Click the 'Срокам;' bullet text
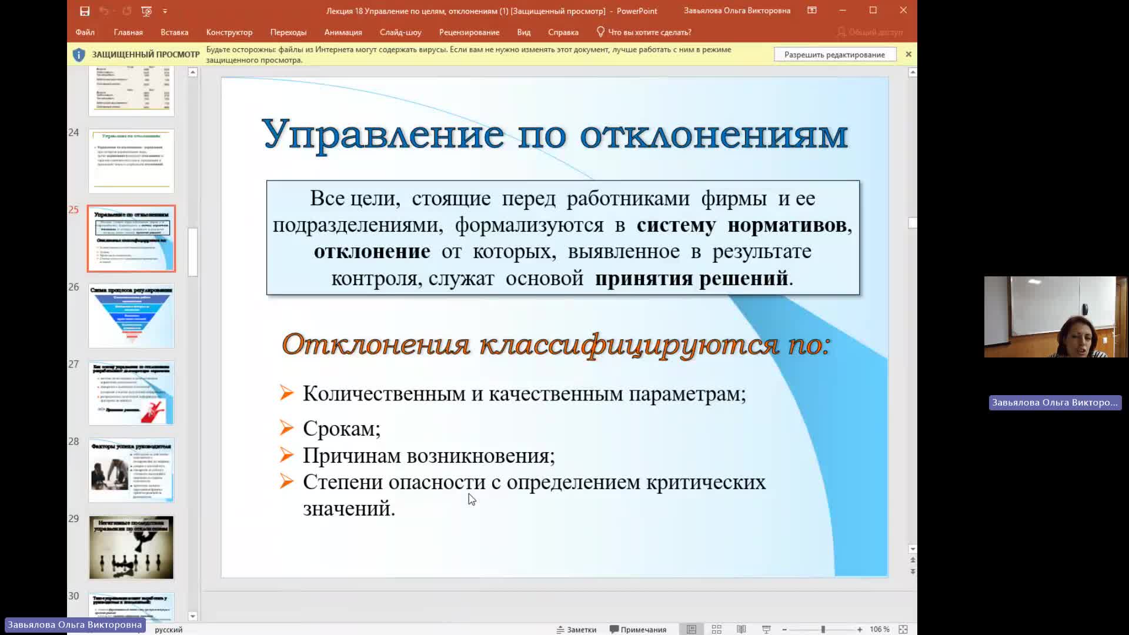Image resolution: width=1129 pixels, height=635 pixels. (x=342, y=428)
